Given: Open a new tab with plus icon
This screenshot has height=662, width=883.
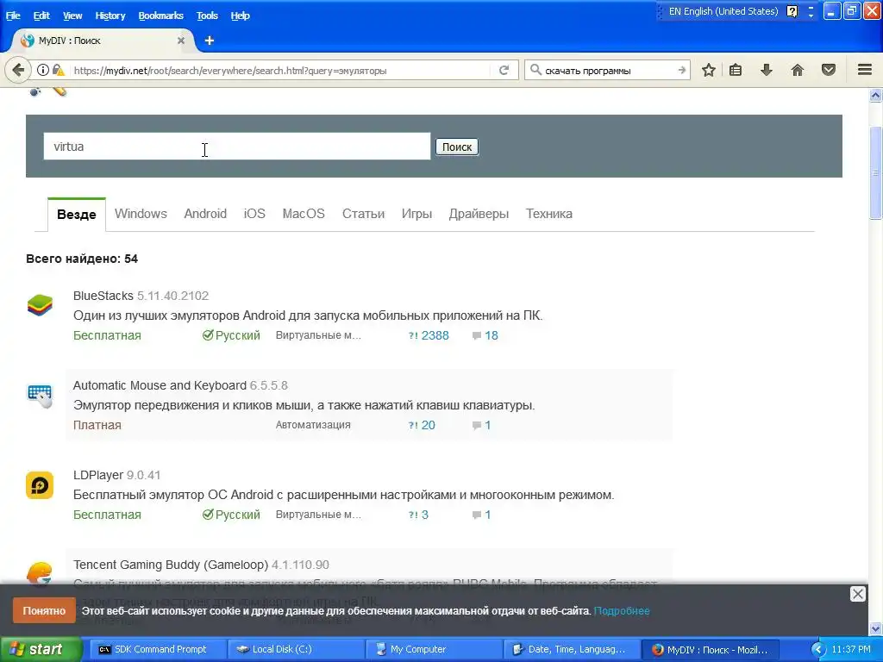Looking at the screenshot, I should coord(210,41).
